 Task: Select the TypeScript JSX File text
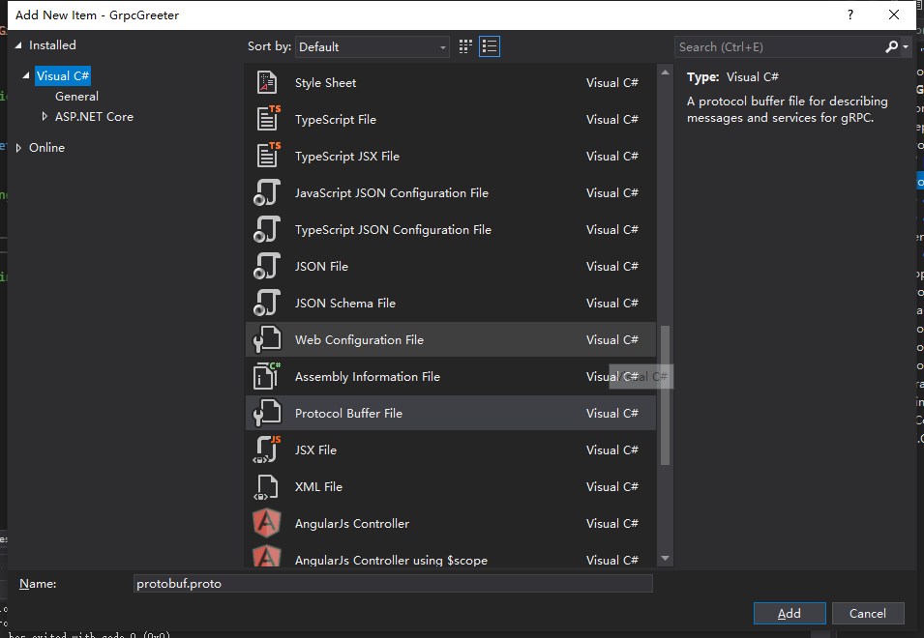(x=347, y=156)
